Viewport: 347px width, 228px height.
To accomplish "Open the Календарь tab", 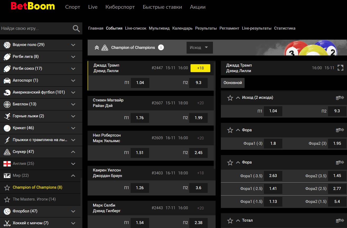I will pos(182,28).
